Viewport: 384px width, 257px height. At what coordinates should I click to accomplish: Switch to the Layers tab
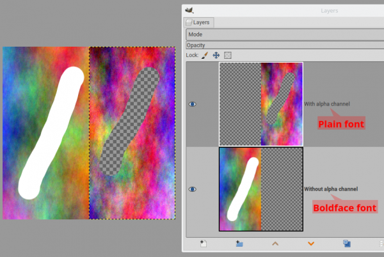[x=198, y=22]
